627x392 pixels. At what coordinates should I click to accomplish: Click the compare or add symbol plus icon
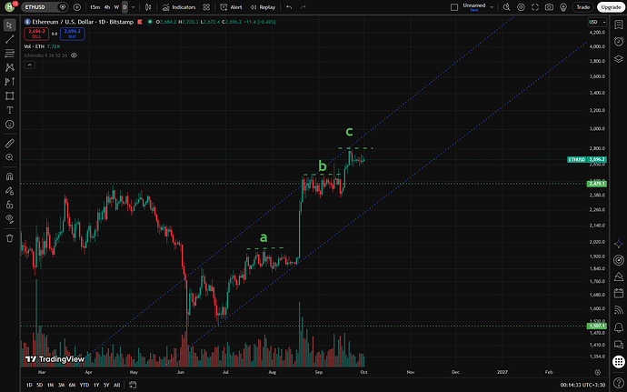[77, 7]
